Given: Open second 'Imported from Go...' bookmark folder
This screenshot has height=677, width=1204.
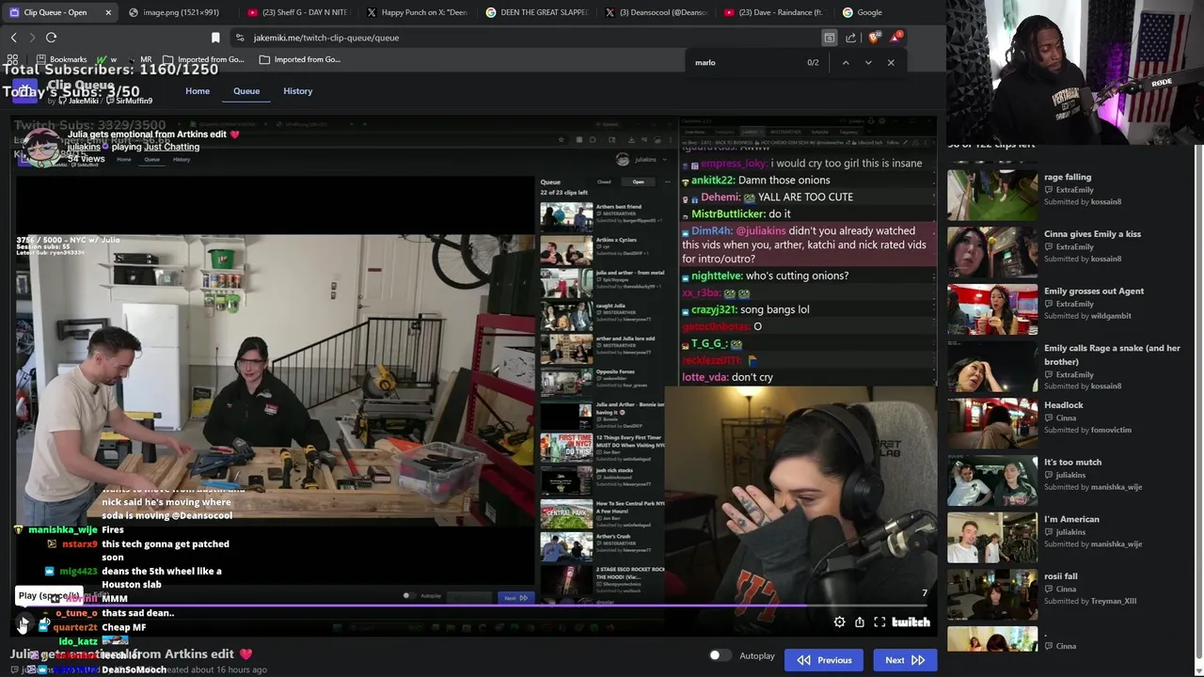Looking at the screenshot, I should point(300,59).
